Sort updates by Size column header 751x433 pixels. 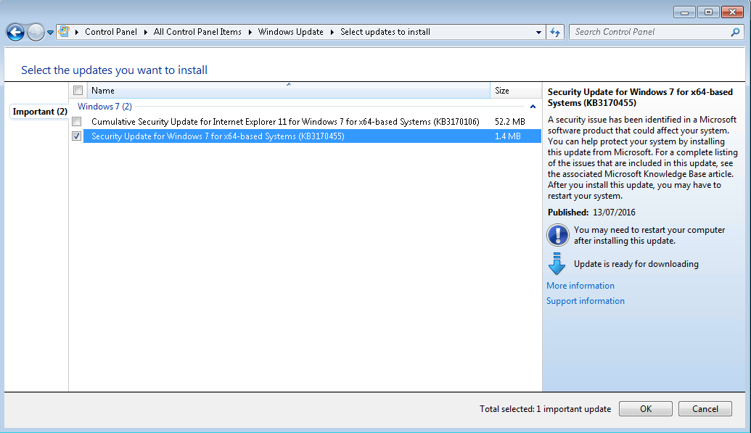pos(516,91)
